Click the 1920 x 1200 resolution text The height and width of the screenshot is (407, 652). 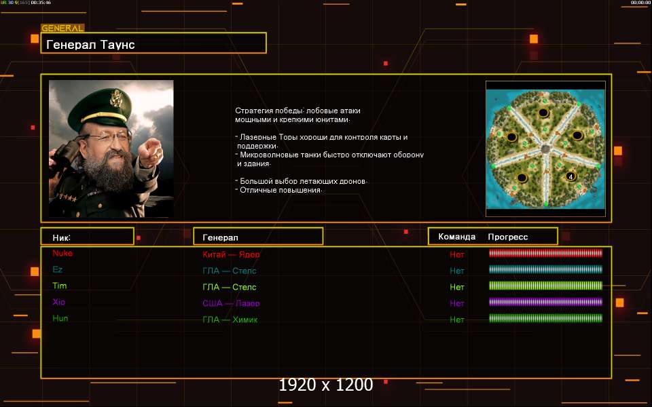coord(325,385)
